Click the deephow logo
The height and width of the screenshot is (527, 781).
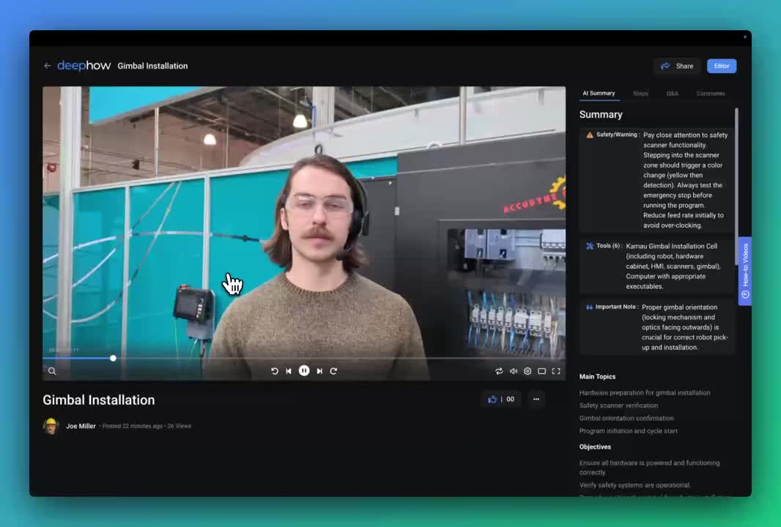[x=84, y=66]
